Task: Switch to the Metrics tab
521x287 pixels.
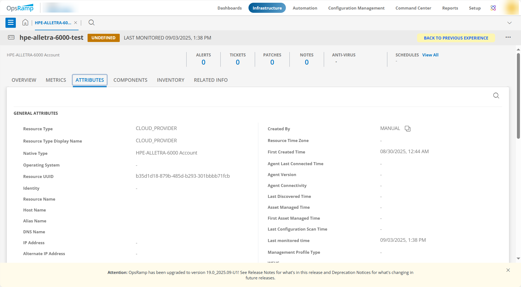Action: 56,80
